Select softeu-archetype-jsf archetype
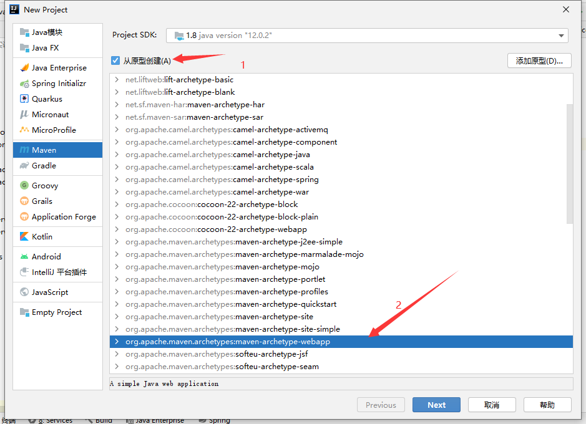The width and height of the screenshot is (586, 424). pos(341,354)
